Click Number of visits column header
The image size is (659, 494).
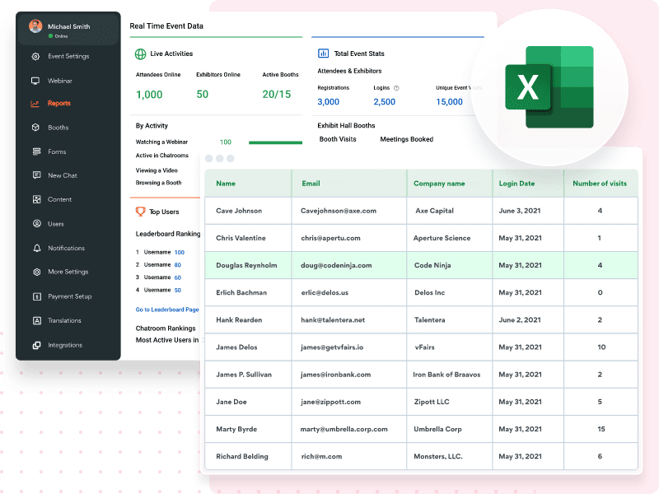pyautogui.click(x=601, y=184)
